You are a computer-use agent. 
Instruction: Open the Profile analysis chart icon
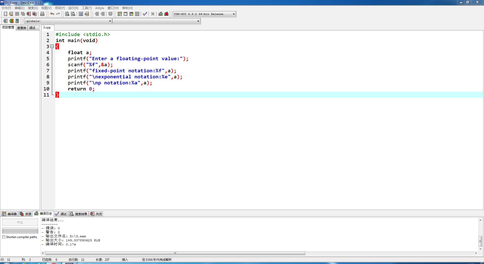(x=161, y=14)
